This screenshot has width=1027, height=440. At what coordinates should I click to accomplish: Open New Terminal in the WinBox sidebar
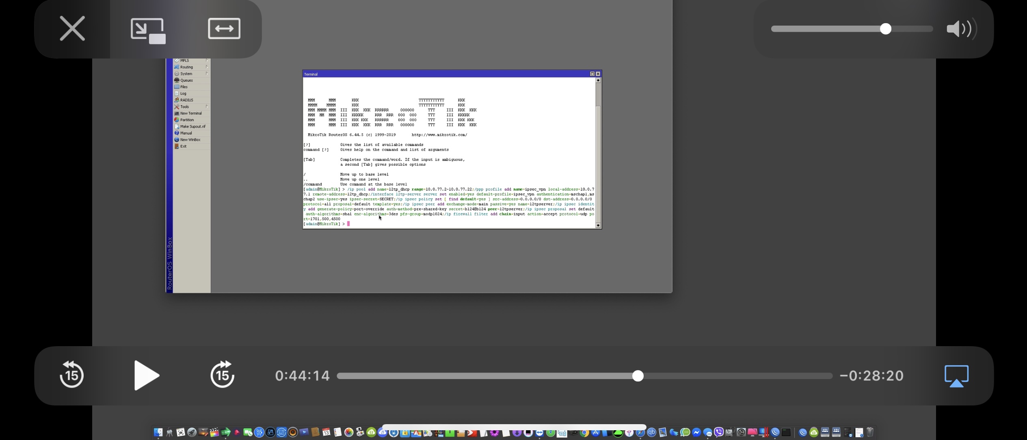(190, 113)
